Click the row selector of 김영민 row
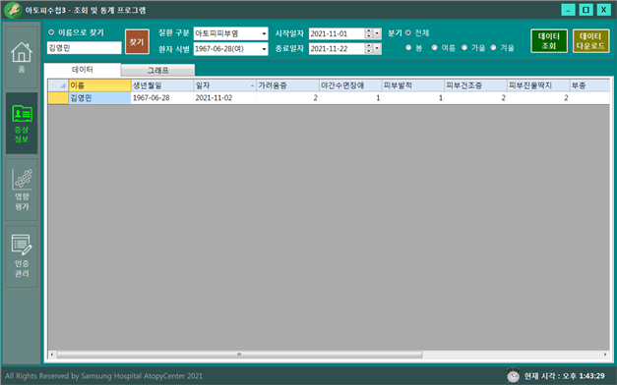The width and height of the screenshot is (617, 385). pos(58,98)
